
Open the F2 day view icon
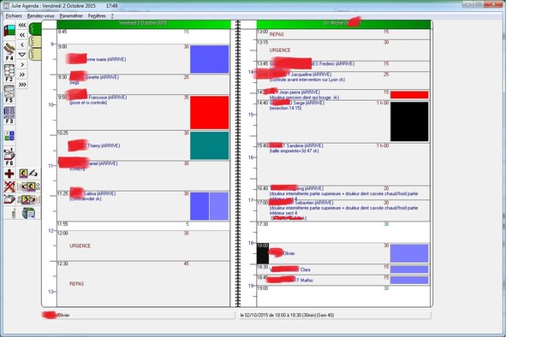point(9,73)
